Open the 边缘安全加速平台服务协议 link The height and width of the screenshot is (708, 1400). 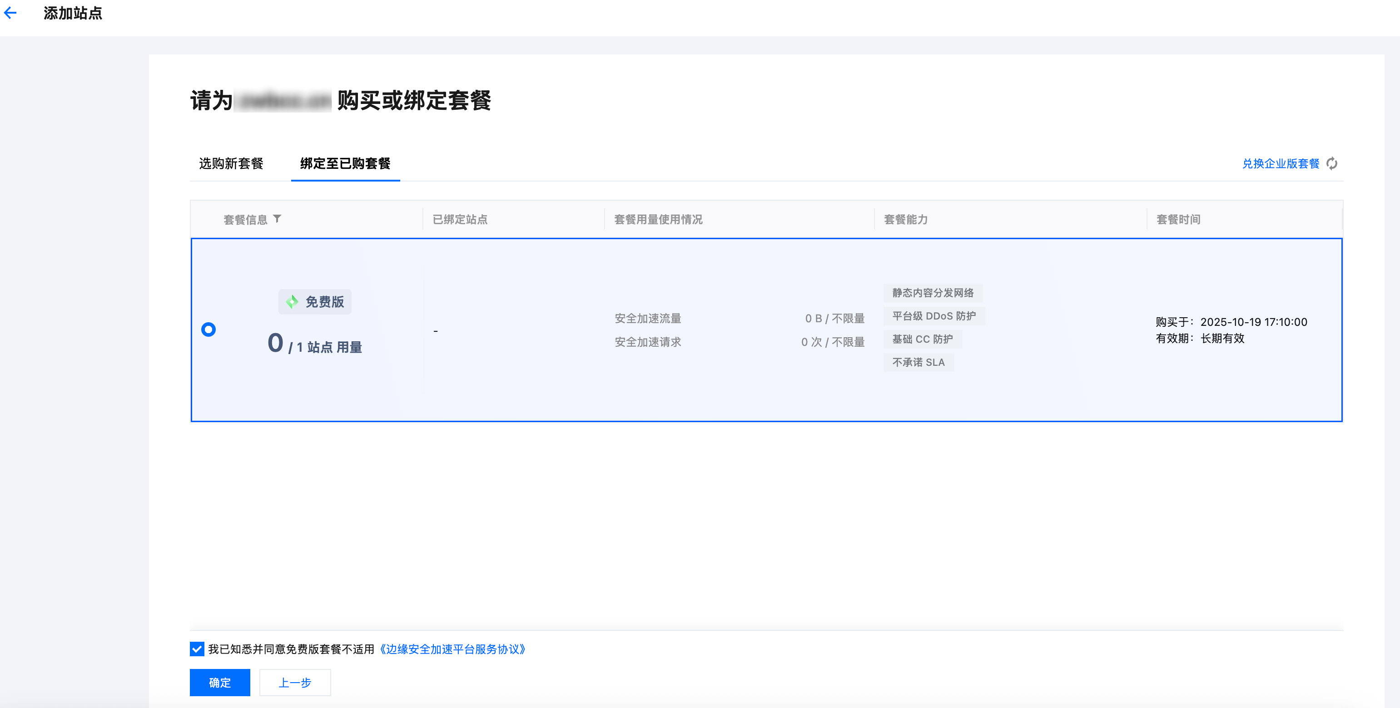452,649
